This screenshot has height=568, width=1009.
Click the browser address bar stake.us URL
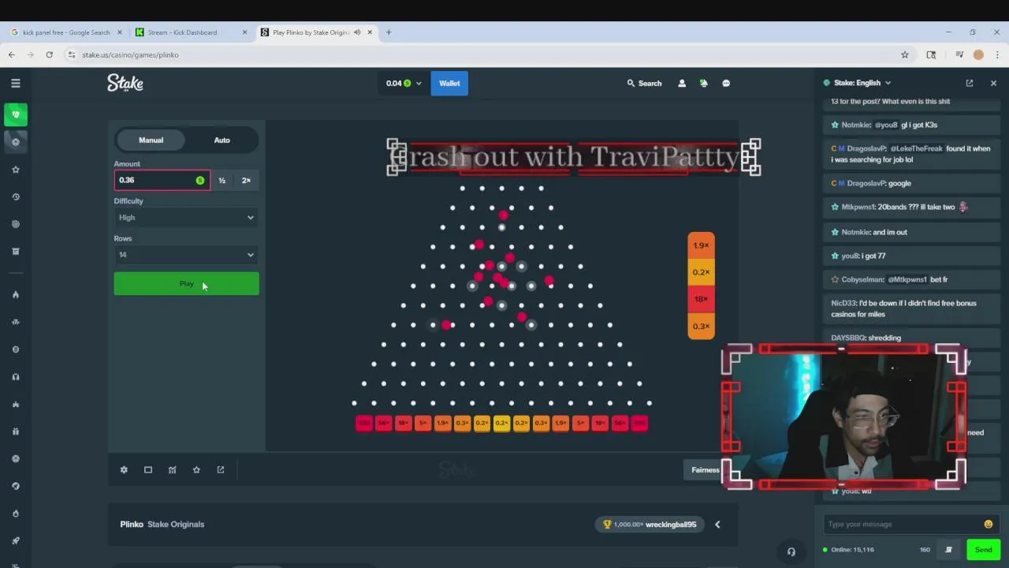(x=130, y=54)
